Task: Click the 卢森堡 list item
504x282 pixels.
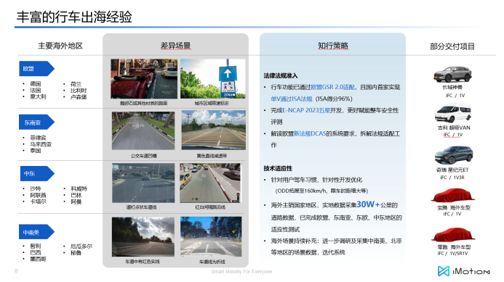Action: coord(79,96)
